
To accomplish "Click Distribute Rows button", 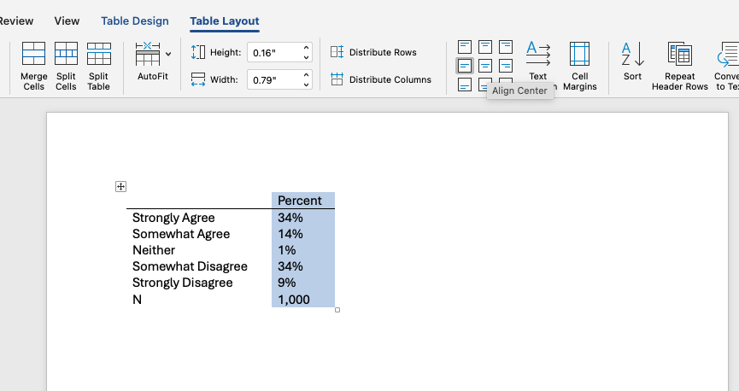I will pos(373,53).
